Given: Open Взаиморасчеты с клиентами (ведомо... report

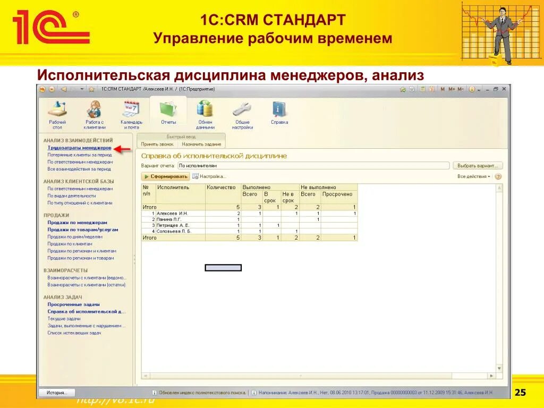Looking at the screenshot, I should [87, 277].
